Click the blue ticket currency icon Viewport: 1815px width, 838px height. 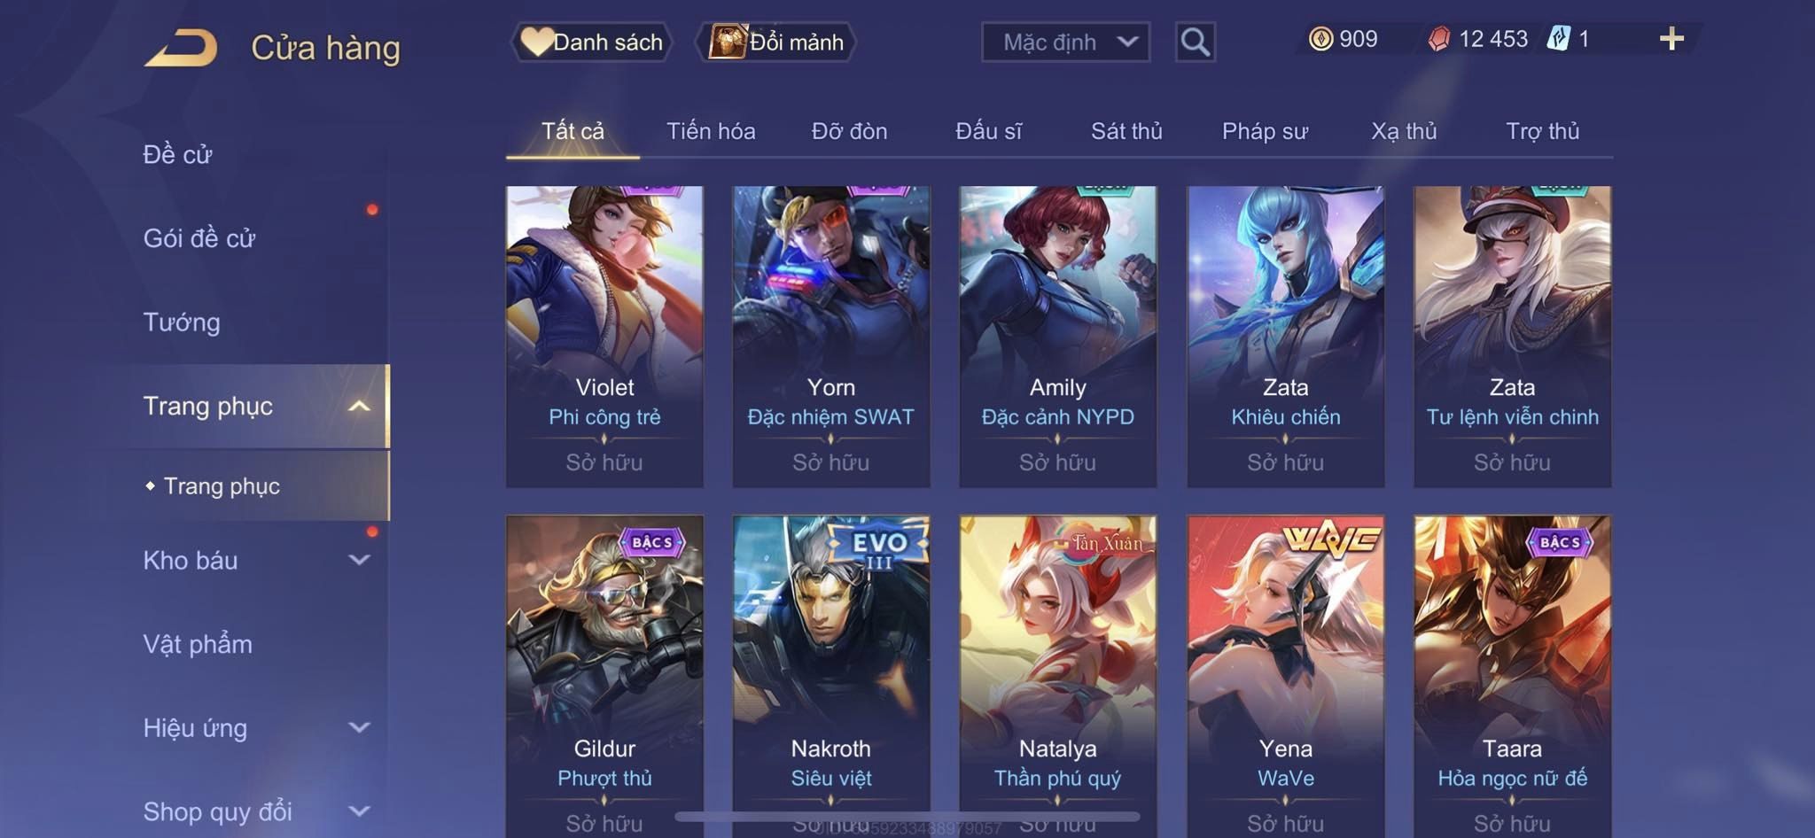(1558, 38)
